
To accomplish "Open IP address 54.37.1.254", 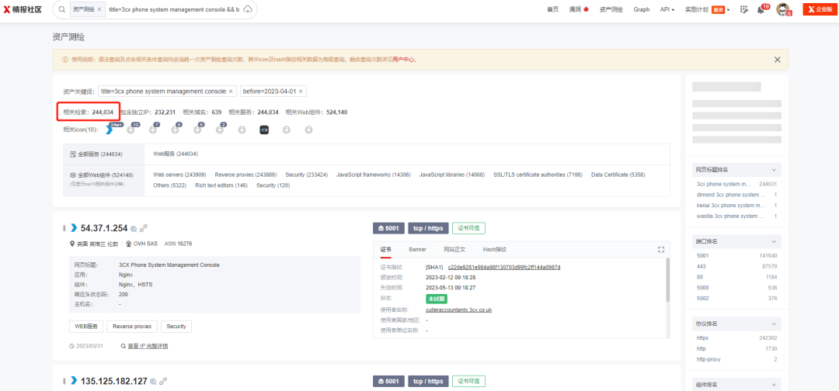I will 104,229.
